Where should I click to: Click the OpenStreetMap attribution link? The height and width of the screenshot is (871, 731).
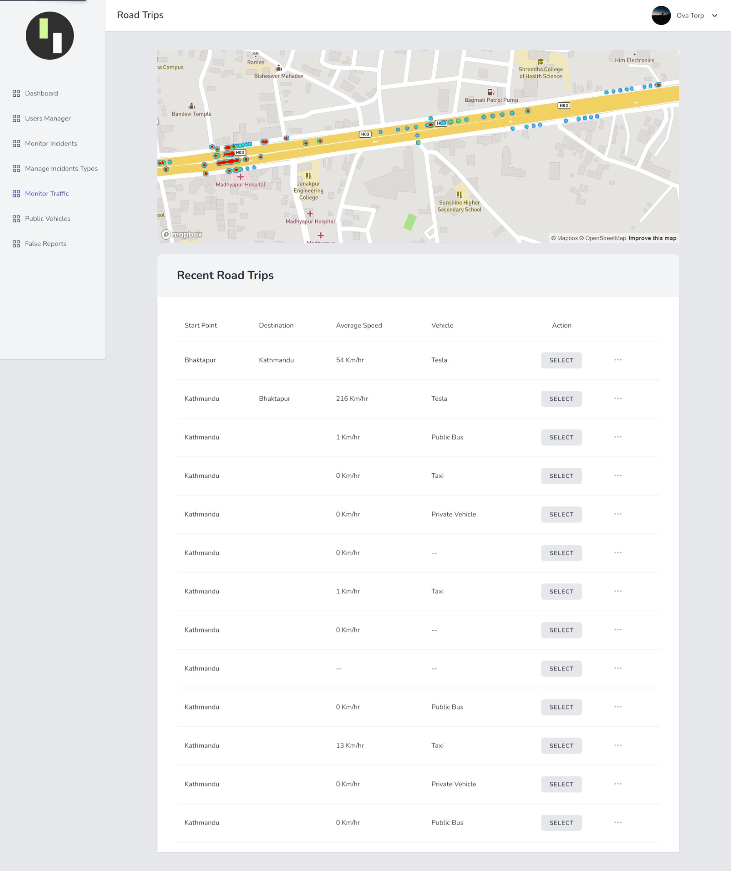pos(603,238)
